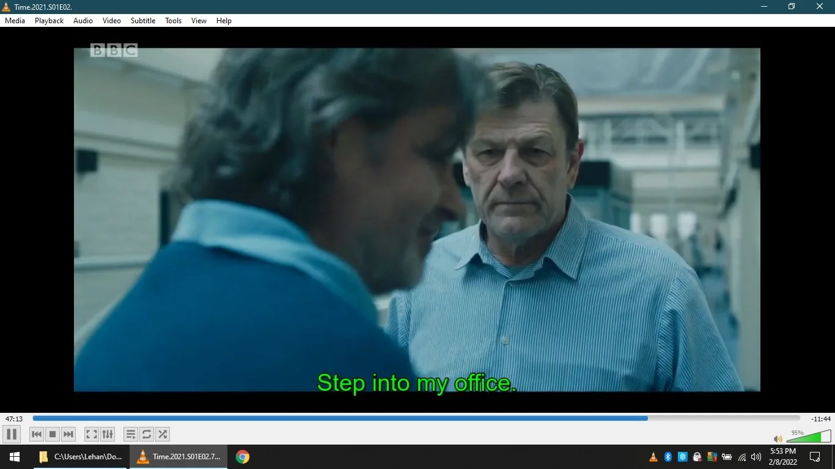Viewport: 835px width, 469px height.
Task: Open the Playback menu
Action: point(50,21)
